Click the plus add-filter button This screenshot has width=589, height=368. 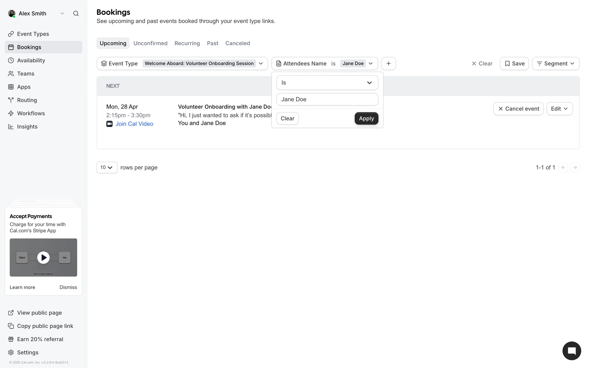388,63
